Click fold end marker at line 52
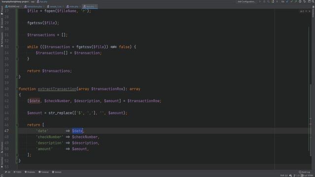The height and width of the screenshot is (177, 315). tap(17, 161)
